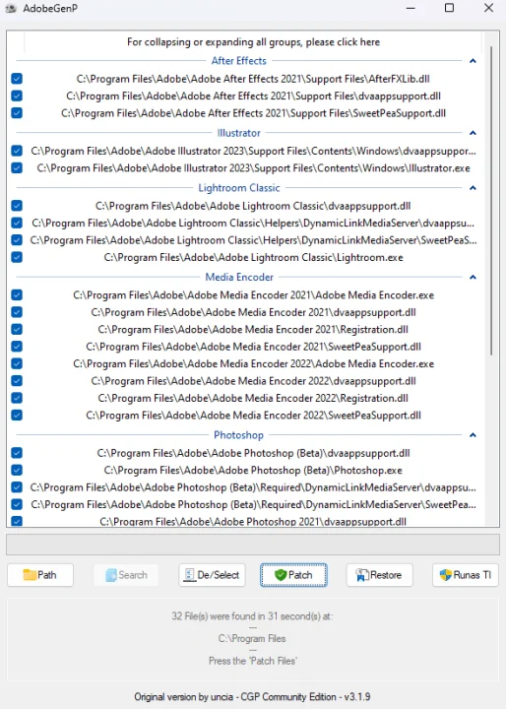Click the Restore button icon
The width and height of the screenshot is (506, 709).
(x=362, y=575)
